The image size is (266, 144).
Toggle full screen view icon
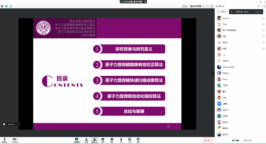(207, 6)
